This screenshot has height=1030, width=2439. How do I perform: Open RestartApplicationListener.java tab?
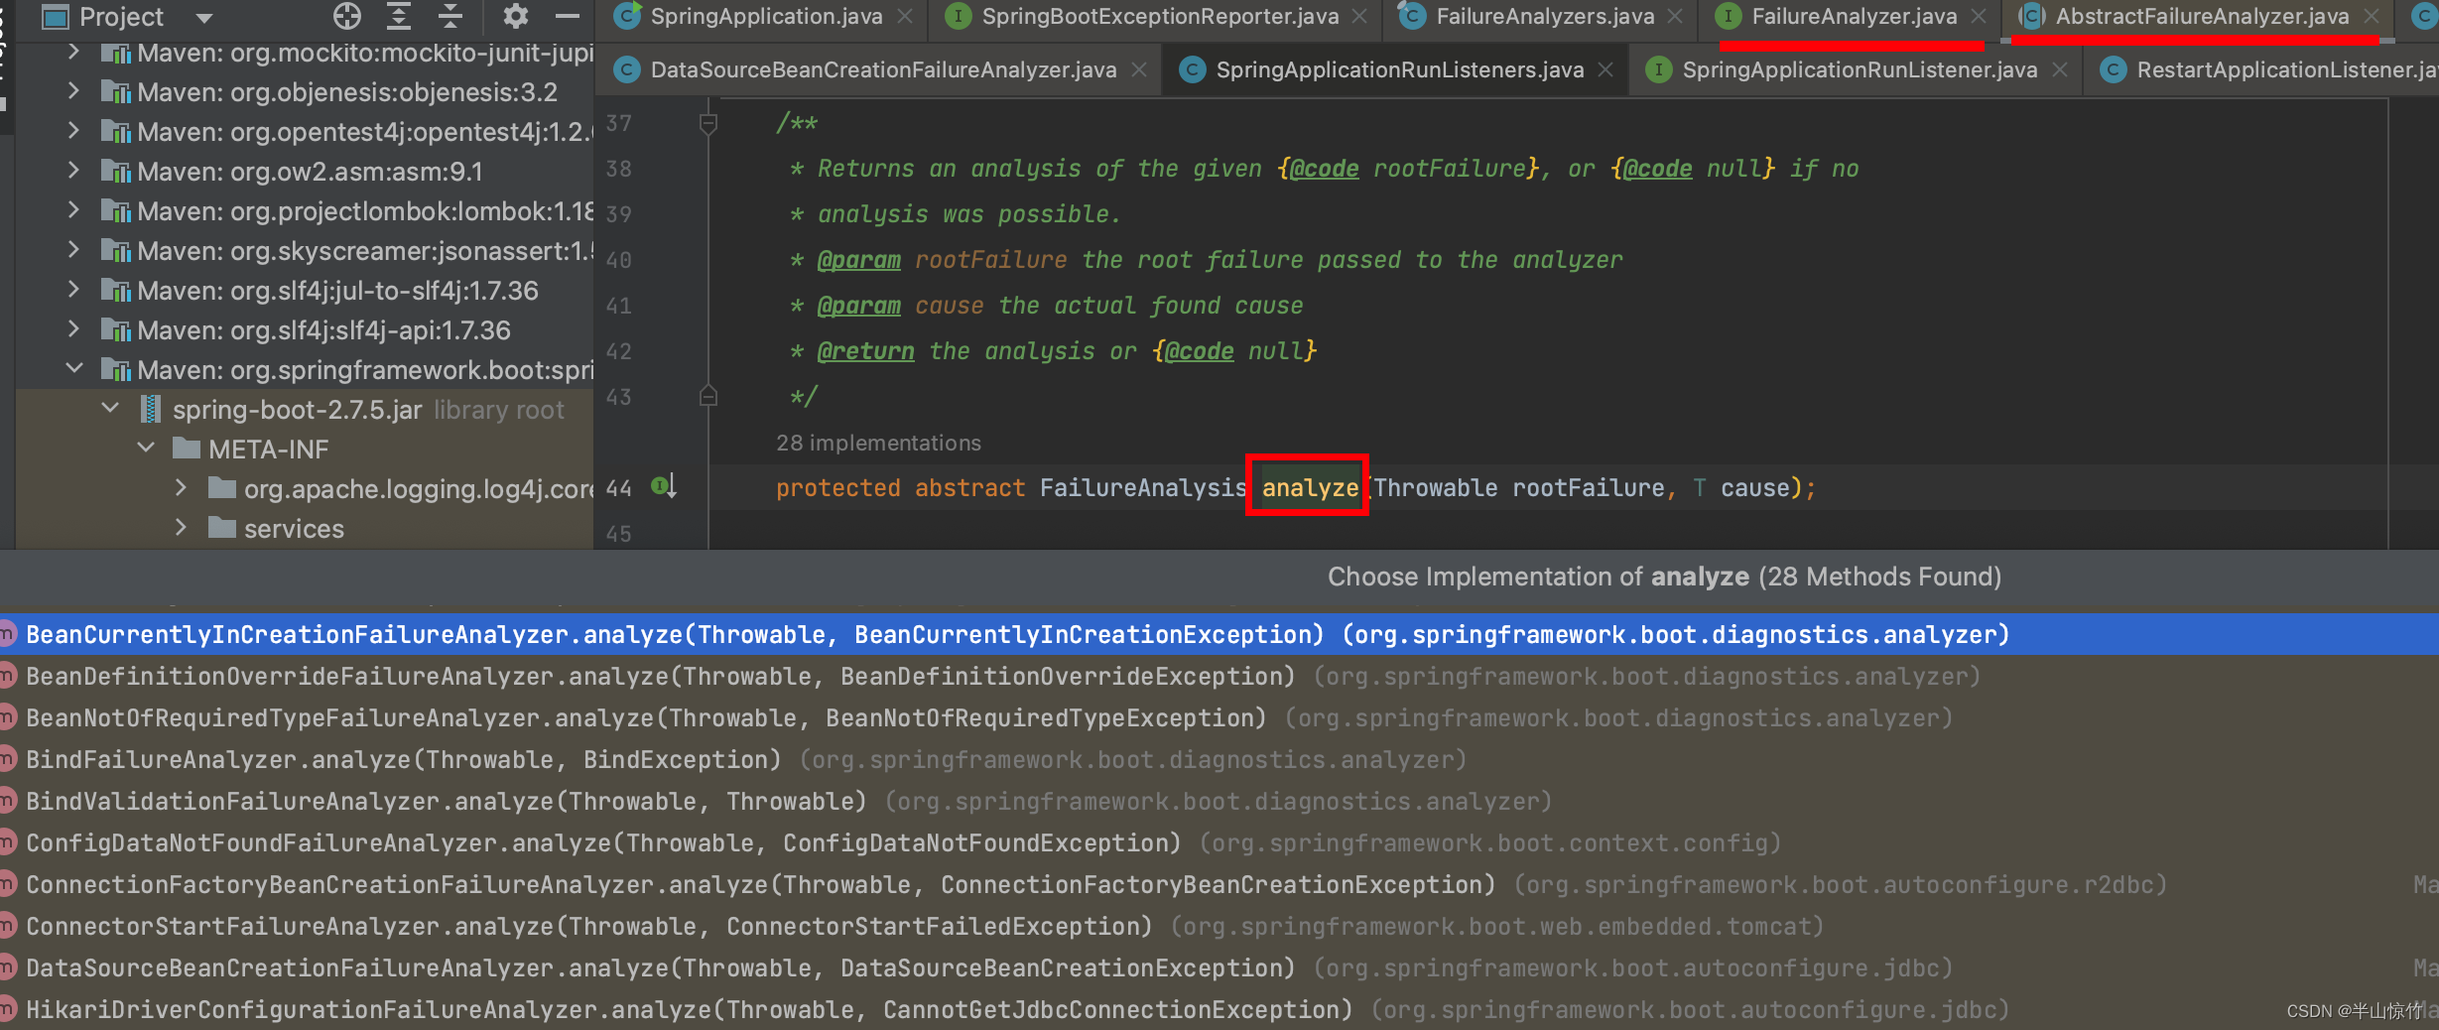(2287, 69)
